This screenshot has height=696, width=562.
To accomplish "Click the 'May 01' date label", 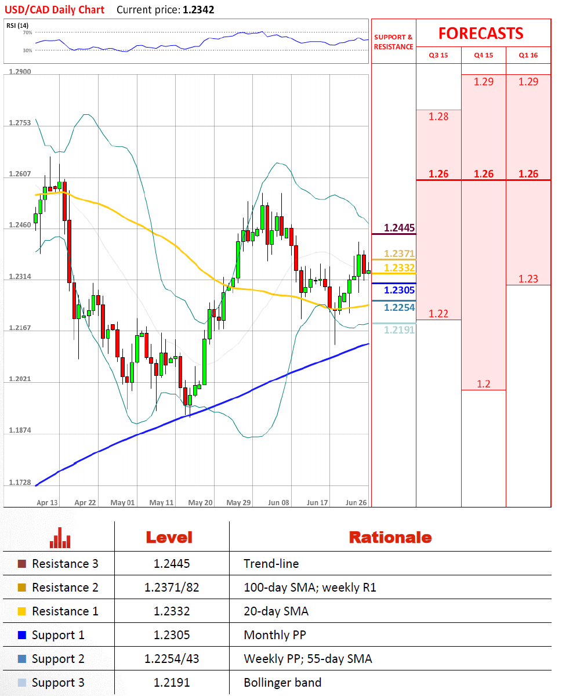I will (122, 502).
